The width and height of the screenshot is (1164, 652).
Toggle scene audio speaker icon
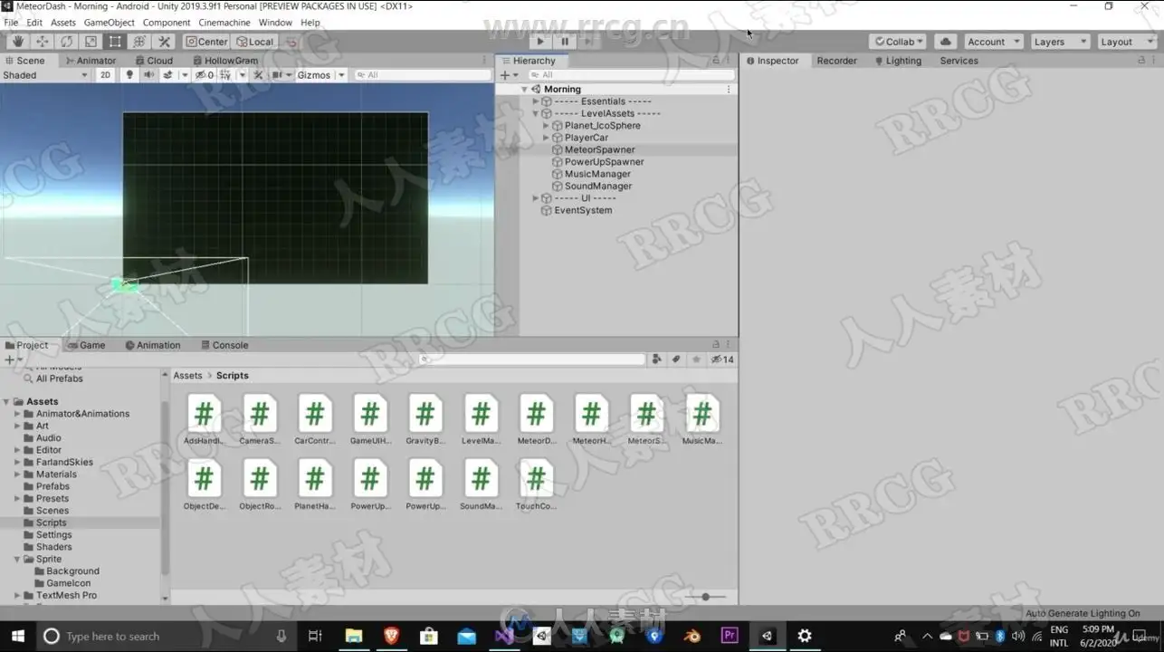pyautogui.click(x=148, y=75)
